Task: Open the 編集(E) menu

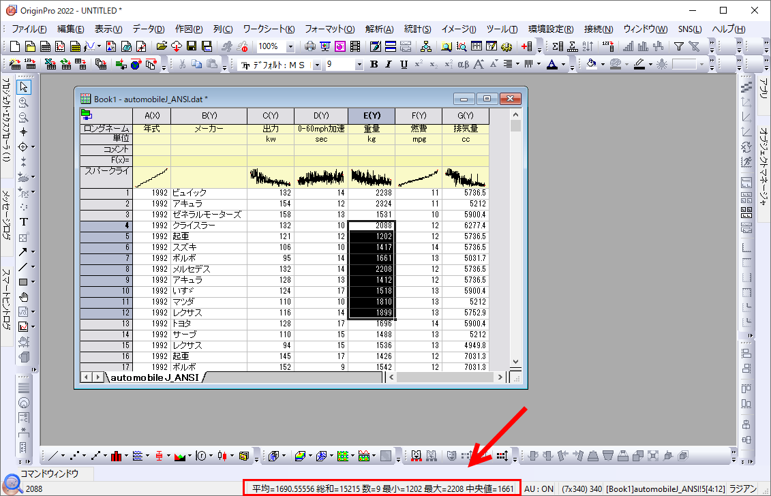Action: [x=70, y=29]
